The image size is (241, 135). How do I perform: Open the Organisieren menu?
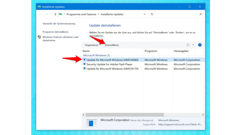(x=93, y=45)
